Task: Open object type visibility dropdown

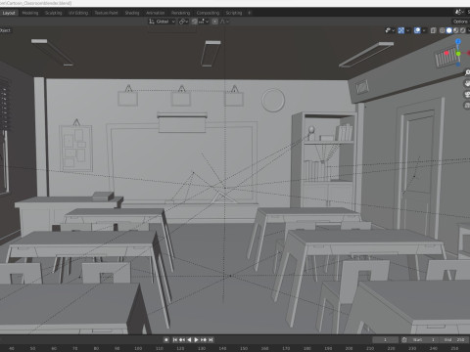Action: (390, 30)
